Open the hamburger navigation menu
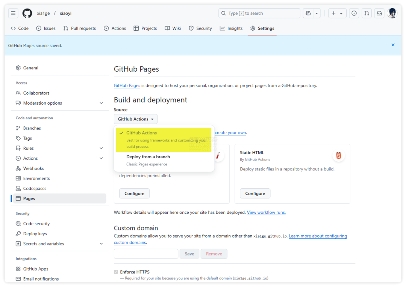 click(13, 14)
